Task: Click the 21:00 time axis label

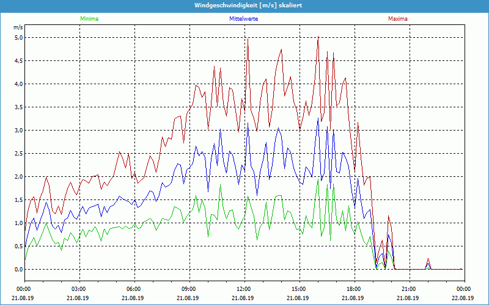Action: [x=410, y=289]
